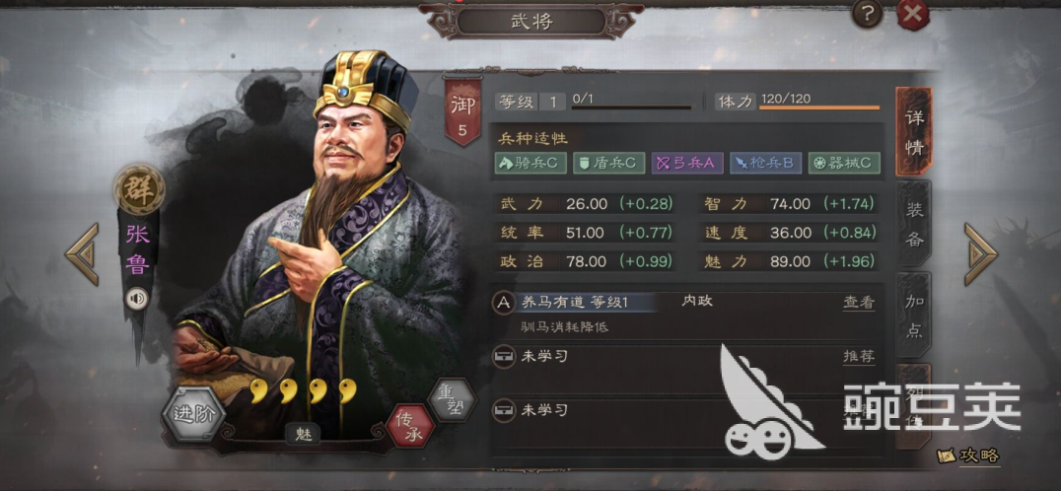Select the 弓兵A archer troop badge
This screenshot has height=491, width=1061.
click(x=687, y=163)
